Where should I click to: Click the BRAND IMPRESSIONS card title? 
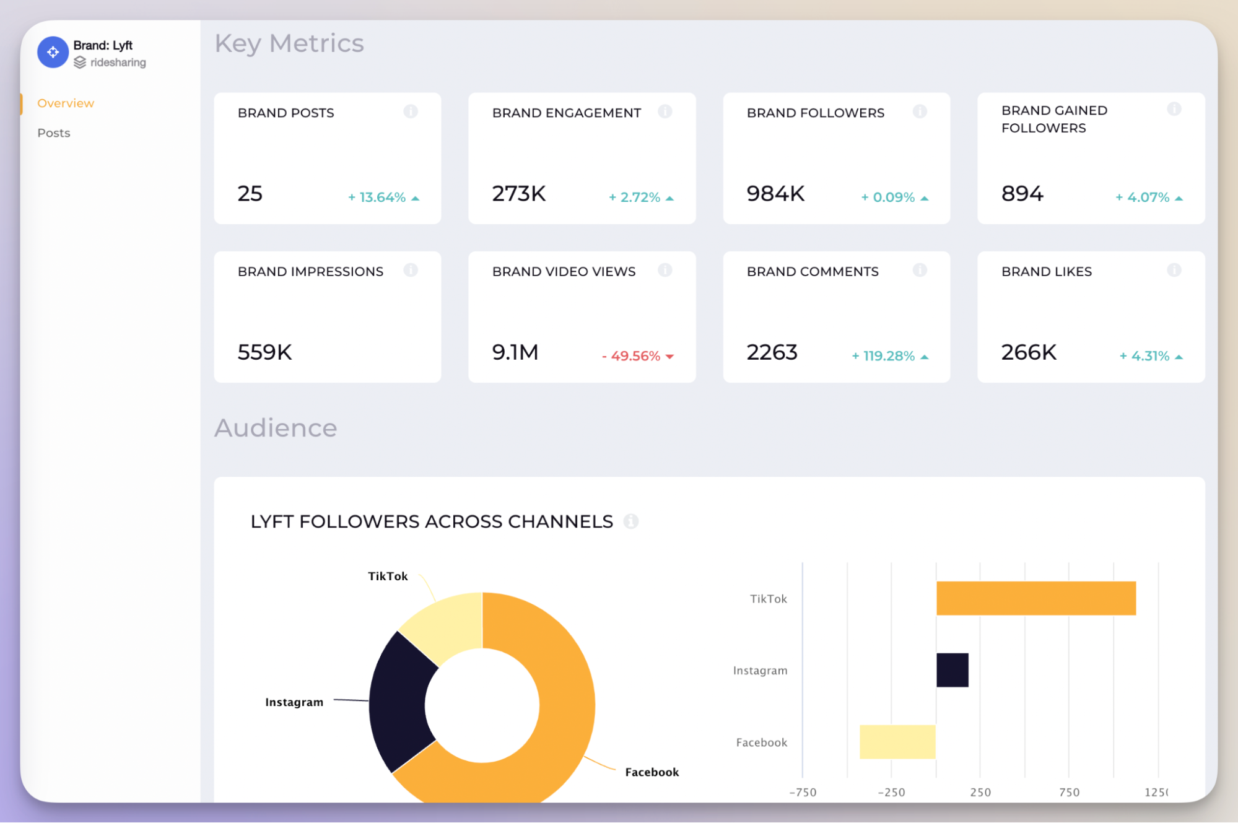click(310, 271)
